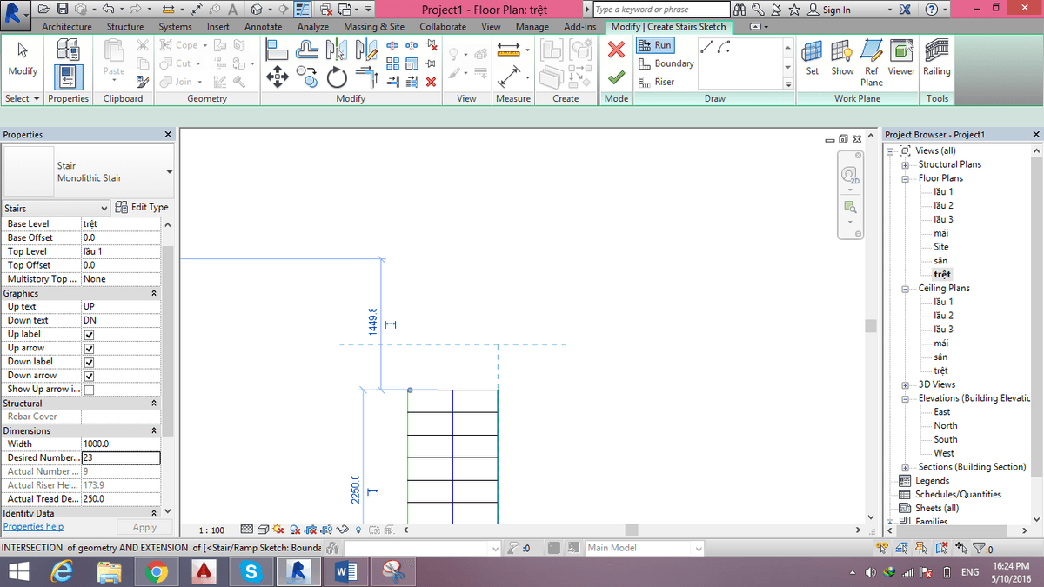
Task: Toggle the Properties palette button
Action: (x=68, y=77)
